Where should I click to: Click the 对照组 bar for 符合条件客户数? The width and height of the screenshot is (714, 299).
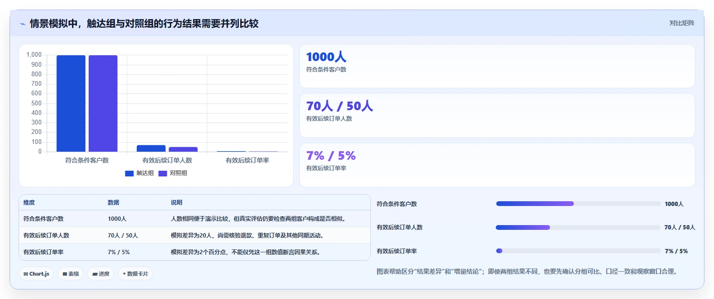coord(103,103)
